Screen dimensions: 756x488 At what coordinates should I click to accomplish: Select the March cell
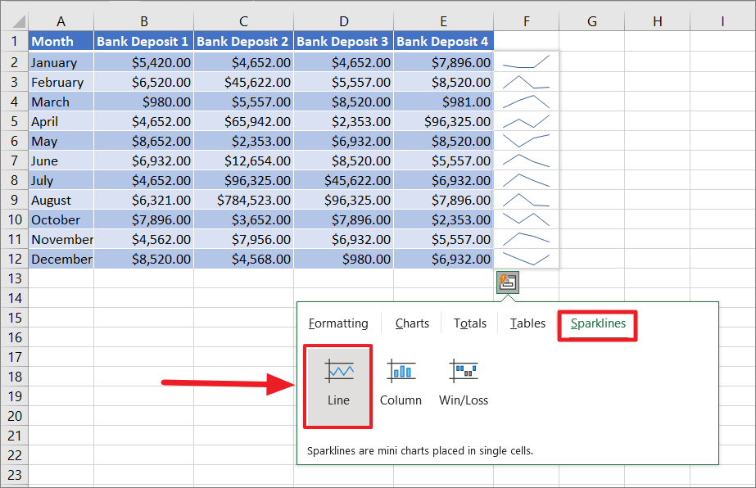tap(61, 102)
